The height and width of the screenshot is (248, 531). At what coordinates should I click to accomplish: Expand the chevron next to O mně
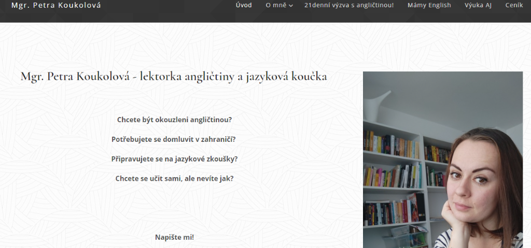(291, 6)
